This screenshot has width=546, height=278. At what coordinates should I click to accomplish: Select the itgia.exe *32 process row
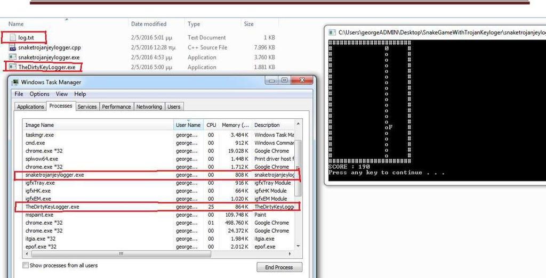click(x=158, y=239)
